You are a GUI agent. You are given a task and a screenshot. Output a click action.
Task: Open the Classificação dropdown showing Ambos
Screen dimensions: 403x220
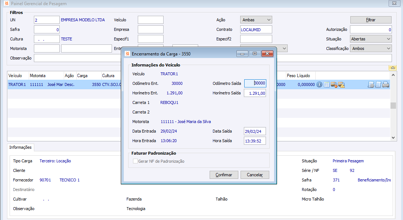(371, 48)
